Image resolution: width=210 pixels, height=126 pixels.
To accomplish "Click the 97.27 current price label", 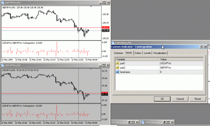I will tap(104, 94).
